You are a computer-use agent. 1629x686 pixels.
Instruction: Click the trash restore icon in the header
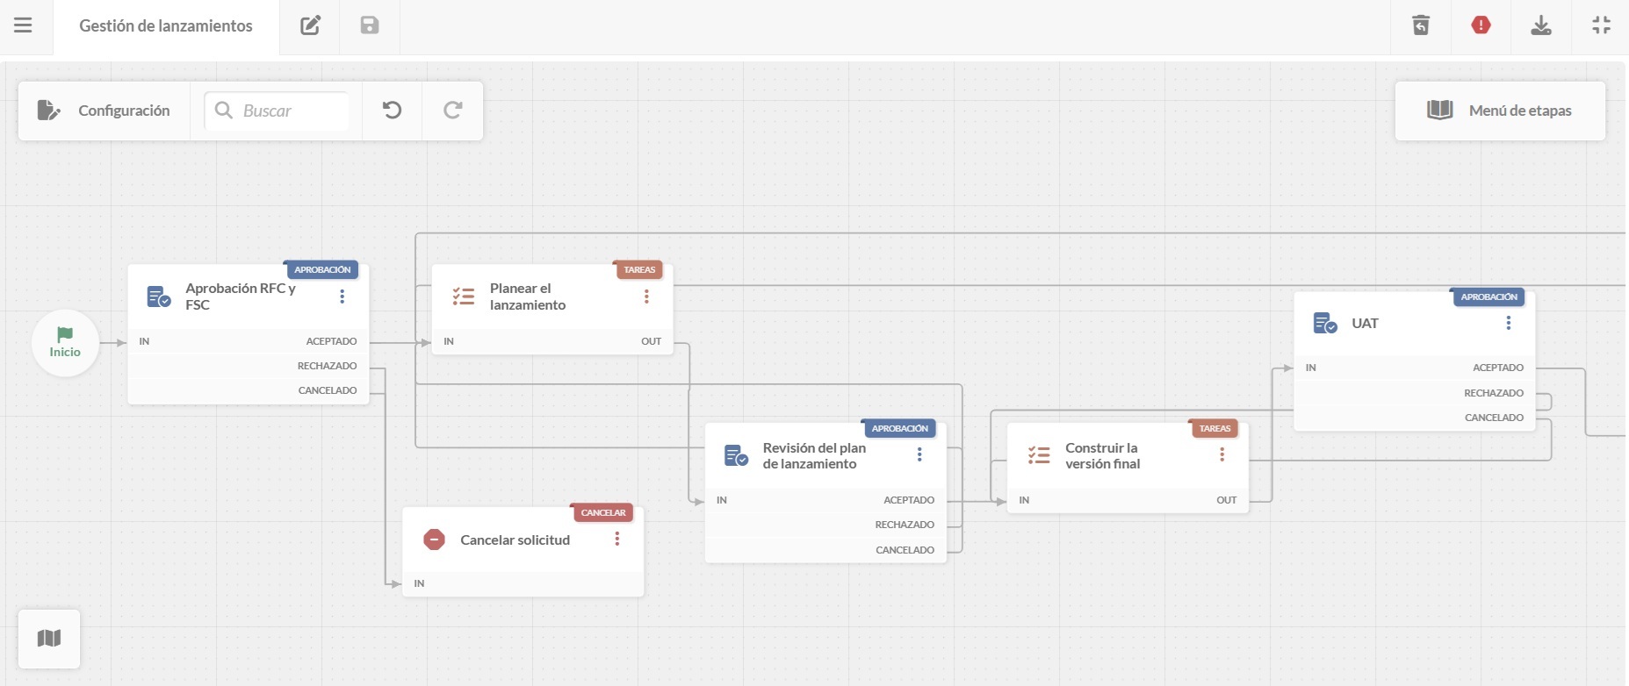tap(1421, 25)
